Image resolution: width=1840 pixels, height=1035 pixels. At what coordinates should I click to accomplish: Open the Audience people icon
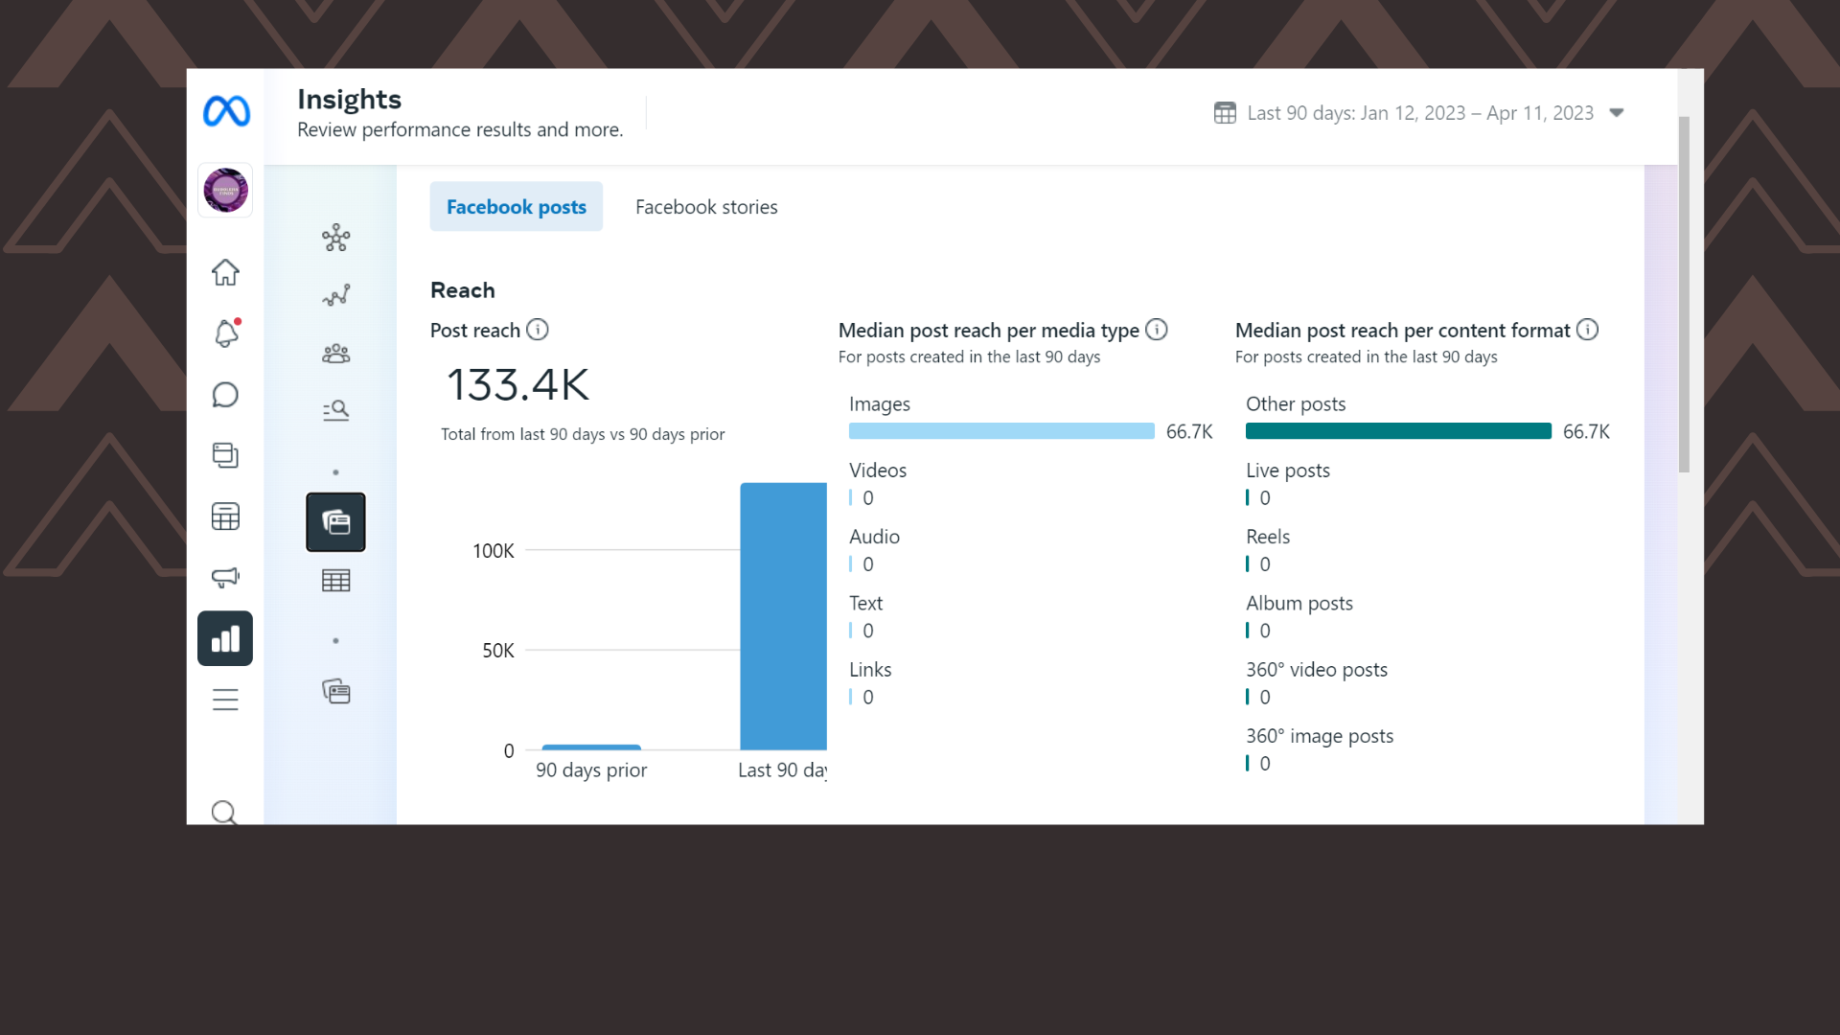click(335, 354)
